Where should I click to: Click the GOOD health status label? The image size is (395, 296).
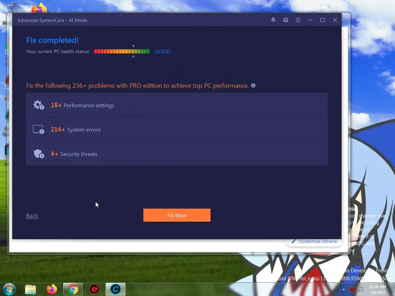(x=163, y=52)
